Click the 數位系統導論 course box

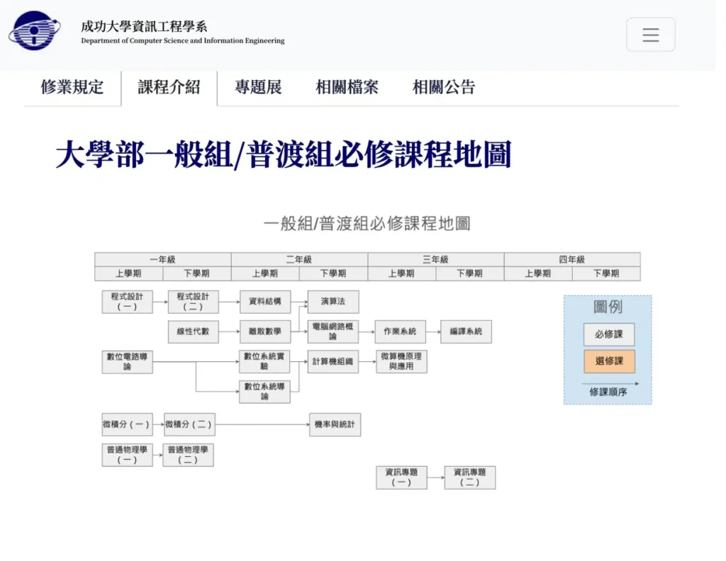(265, 392)
